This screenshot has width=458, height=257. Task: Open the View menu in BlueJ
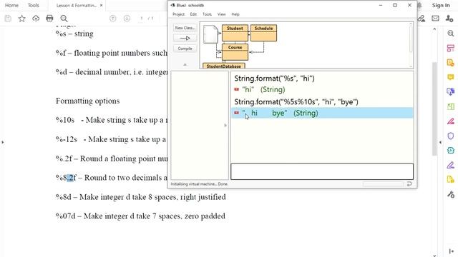click(221, 14)
